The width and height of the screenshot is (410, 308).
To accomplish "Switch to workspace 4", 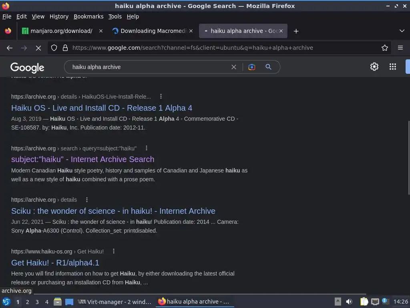I will point(47,302).
